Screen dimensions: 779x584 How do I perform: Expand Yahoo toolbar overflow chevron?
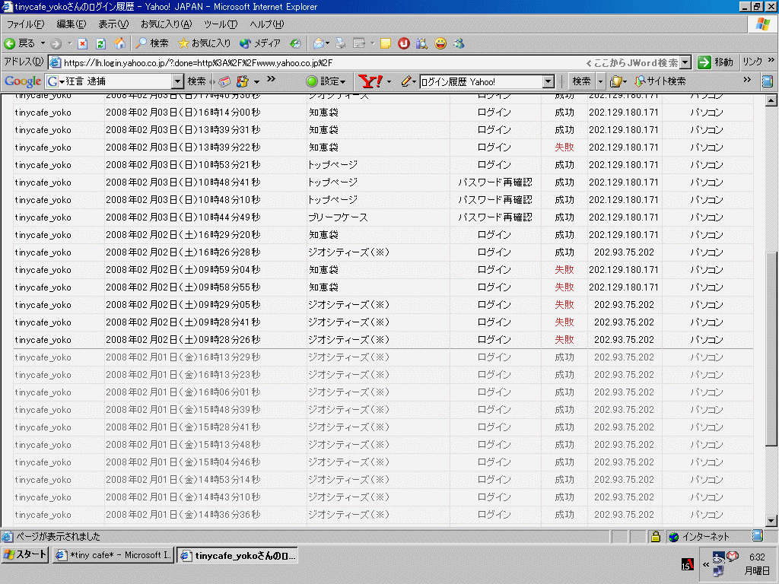pos(747,79)
